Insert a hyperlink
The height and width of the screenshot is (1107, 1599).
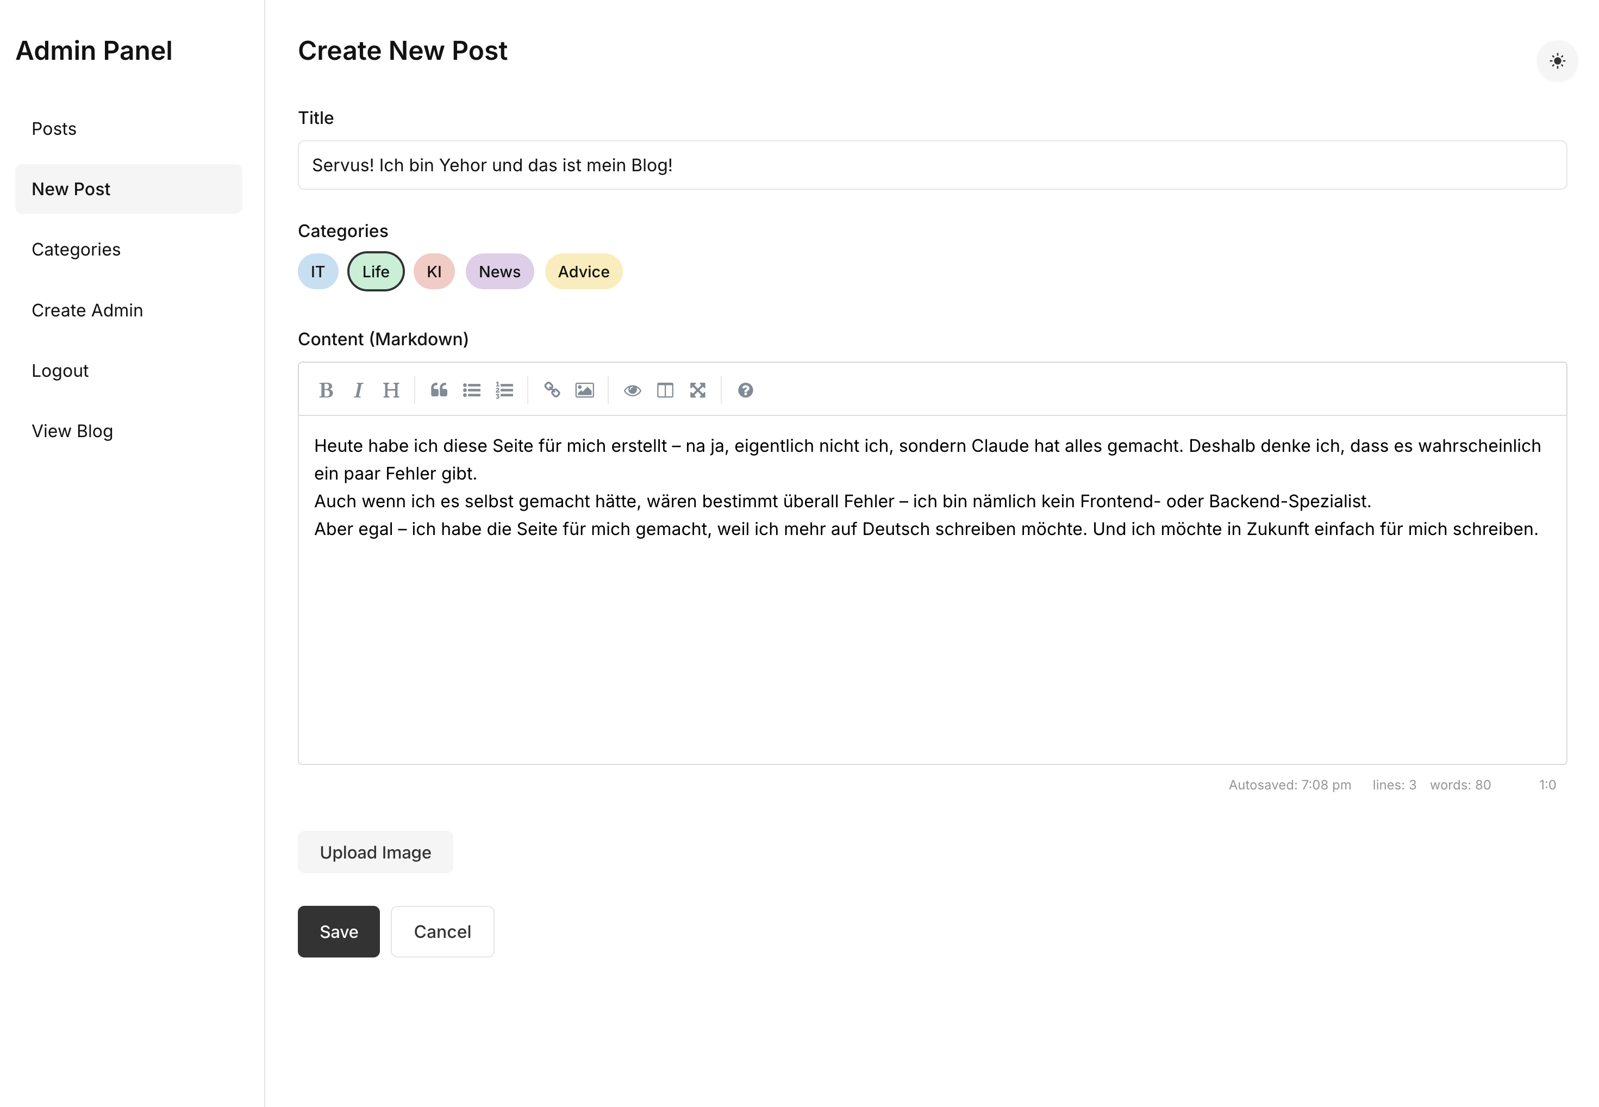click(x=552, y=390)
